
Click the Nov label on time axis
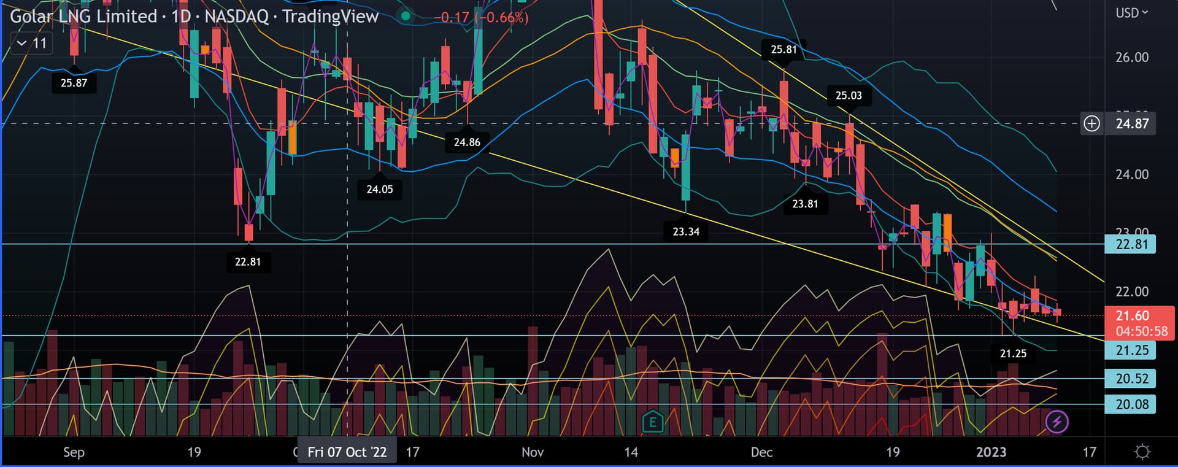pyautogui.click(x=532, y=452)
